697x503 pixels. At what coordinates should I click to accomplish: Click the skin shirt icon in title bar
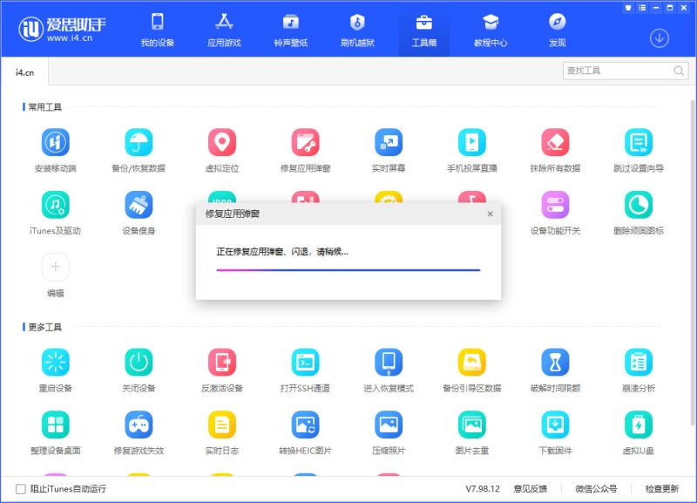pos(628,8)
